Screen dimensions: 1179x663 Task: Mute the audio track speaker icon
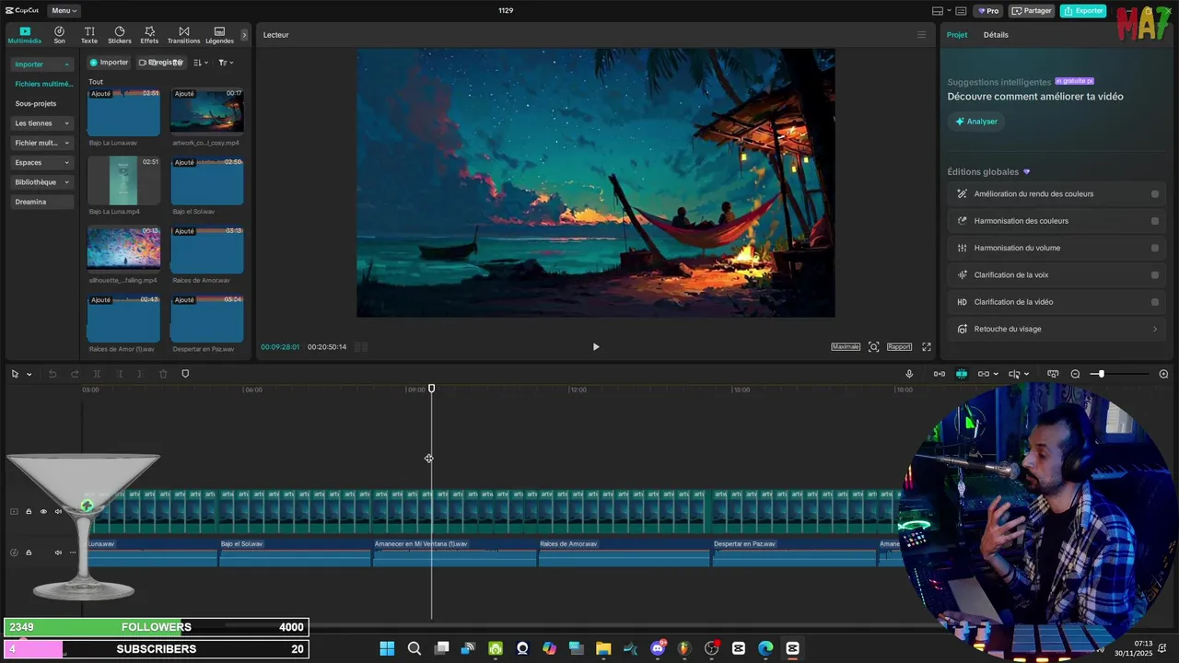pos(58,552)
